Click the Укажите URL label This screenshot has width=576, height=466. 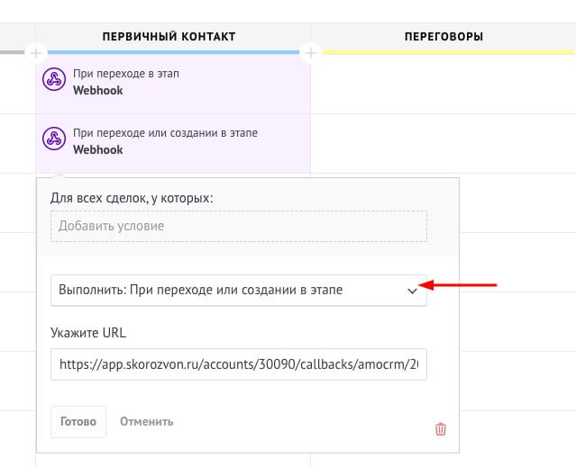88,333
